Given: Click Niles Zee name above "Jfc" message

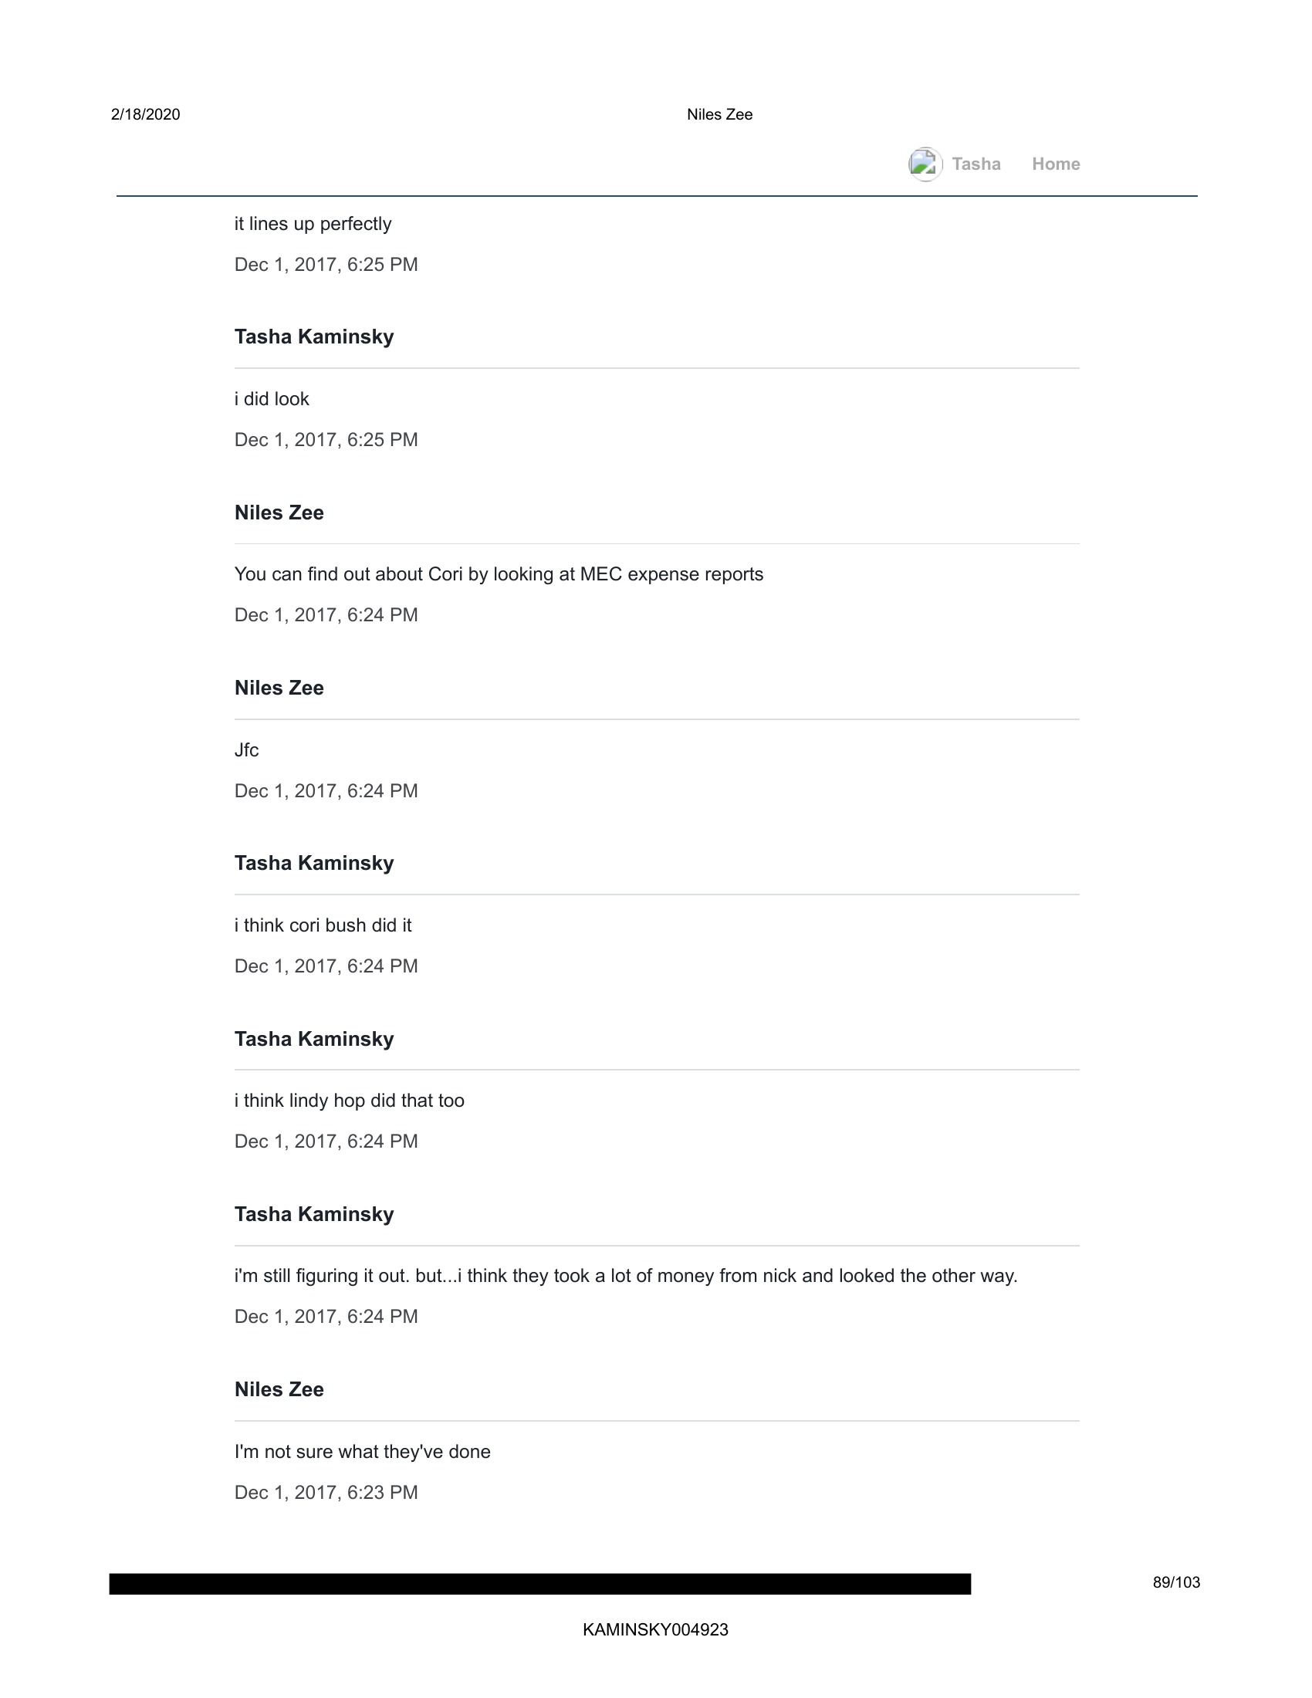Looking at the screenshot, I should pyautogui.click(x=279, y=688).
